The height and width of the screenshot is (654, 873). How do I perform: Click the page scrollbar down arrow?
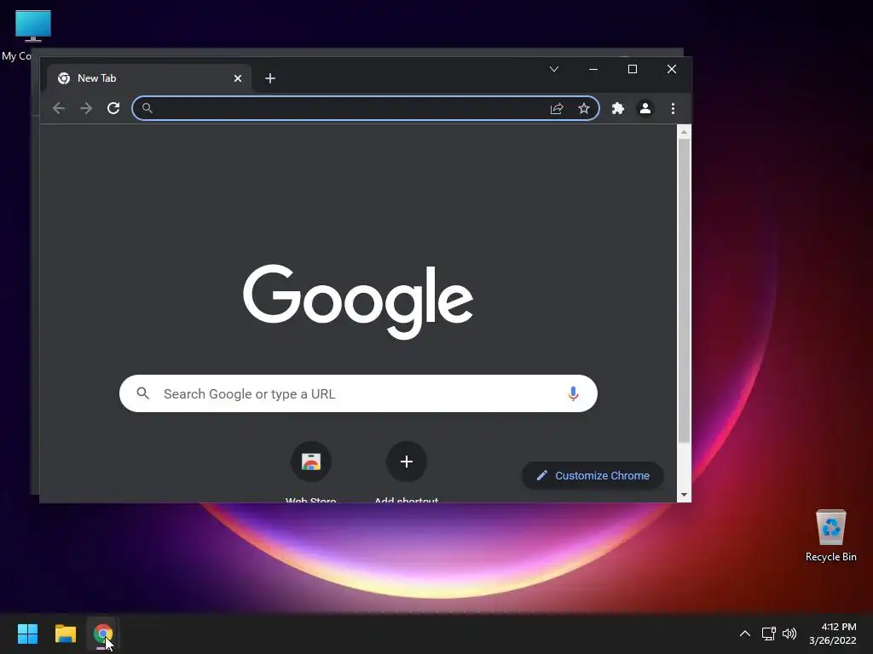pyautogui.click(x=684, y=495)
